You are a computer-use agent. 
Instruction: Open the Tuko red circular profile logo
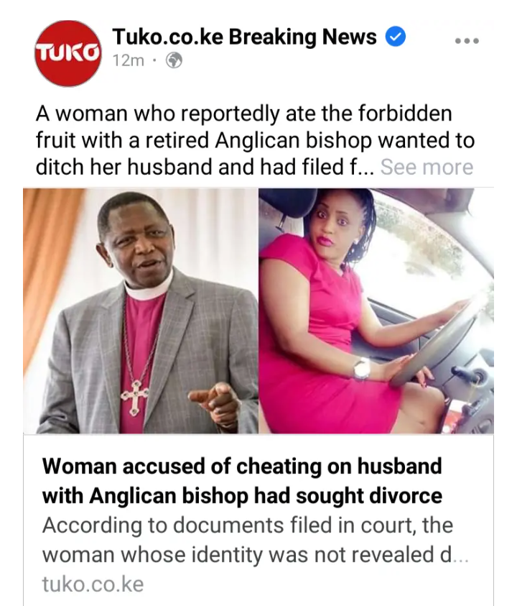[x=68, y=53]
